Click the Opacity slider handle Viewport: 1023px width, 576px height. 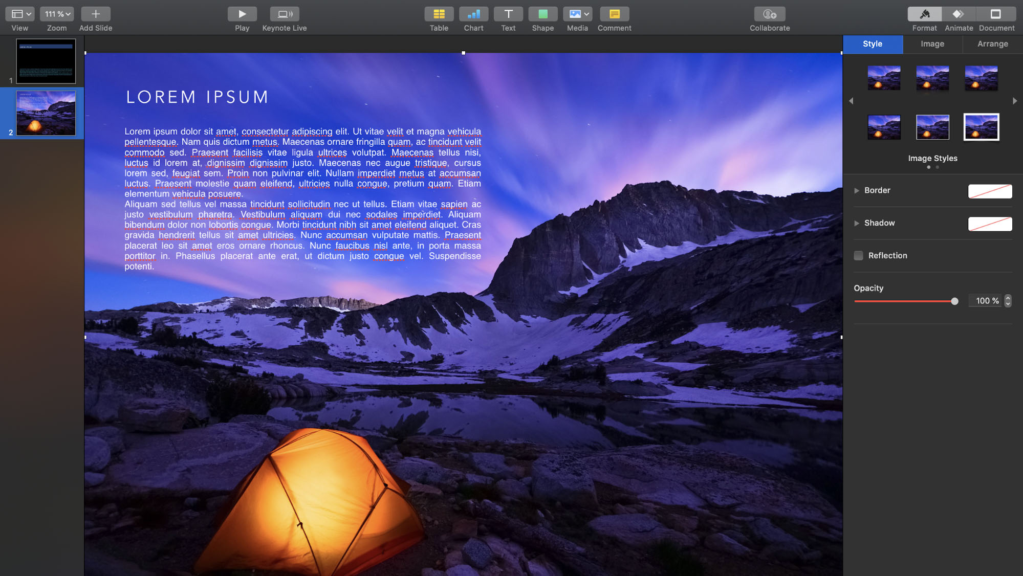coord(954,301)
